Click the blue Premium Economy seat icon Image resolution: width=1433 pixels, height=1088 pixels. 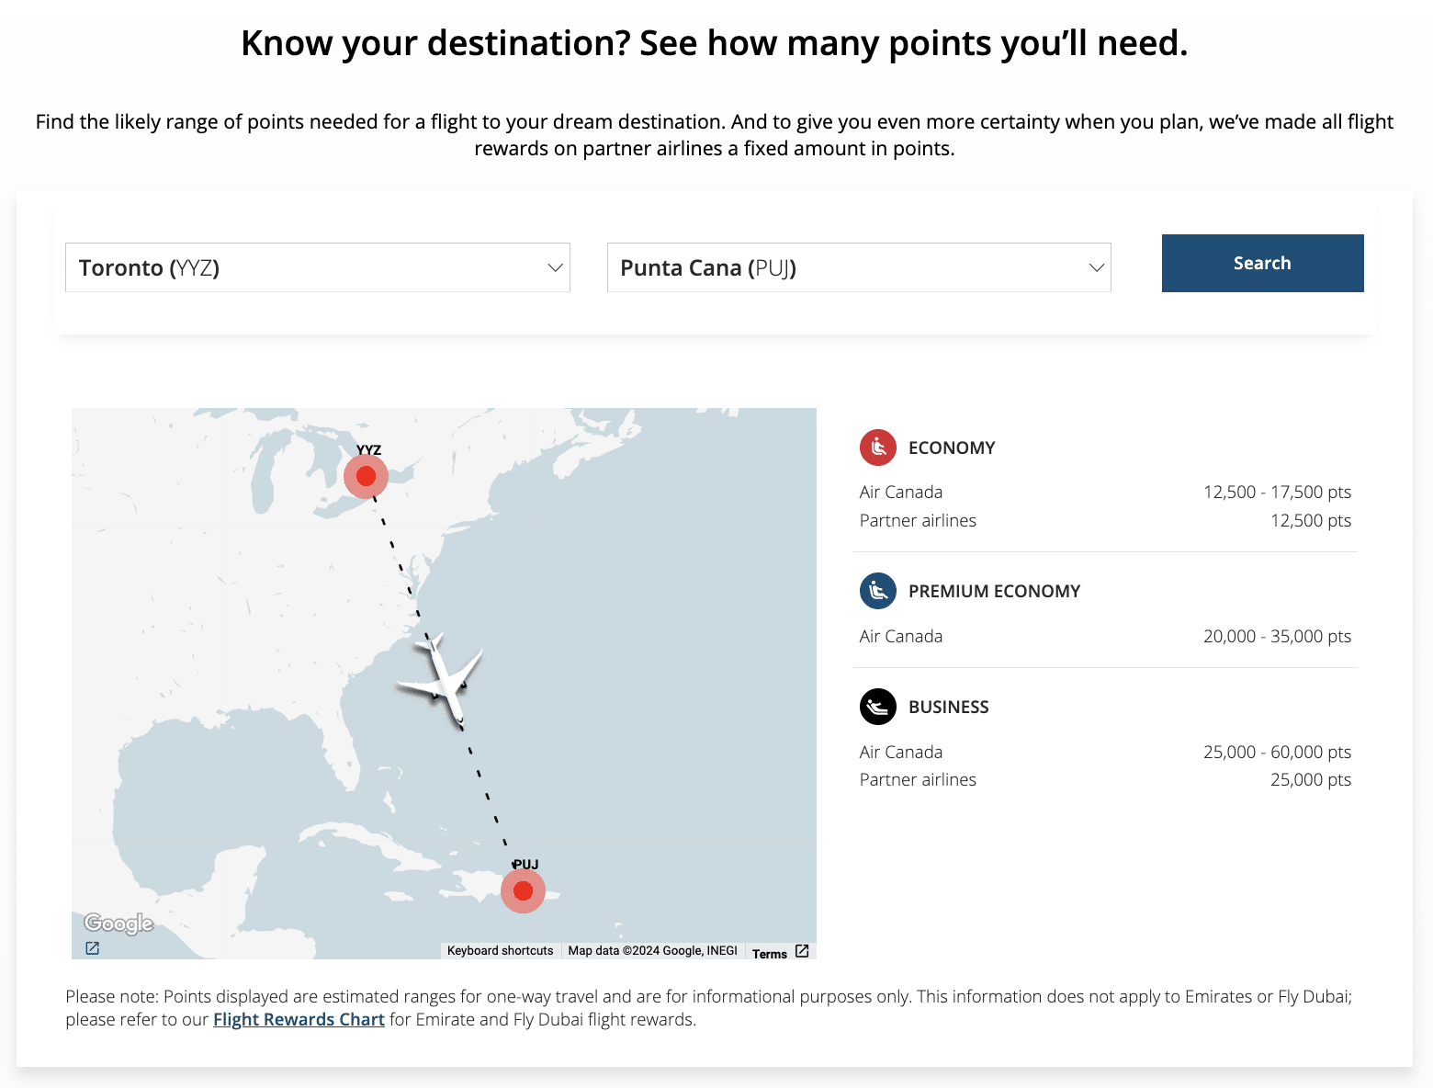click(x=877, y=591)
